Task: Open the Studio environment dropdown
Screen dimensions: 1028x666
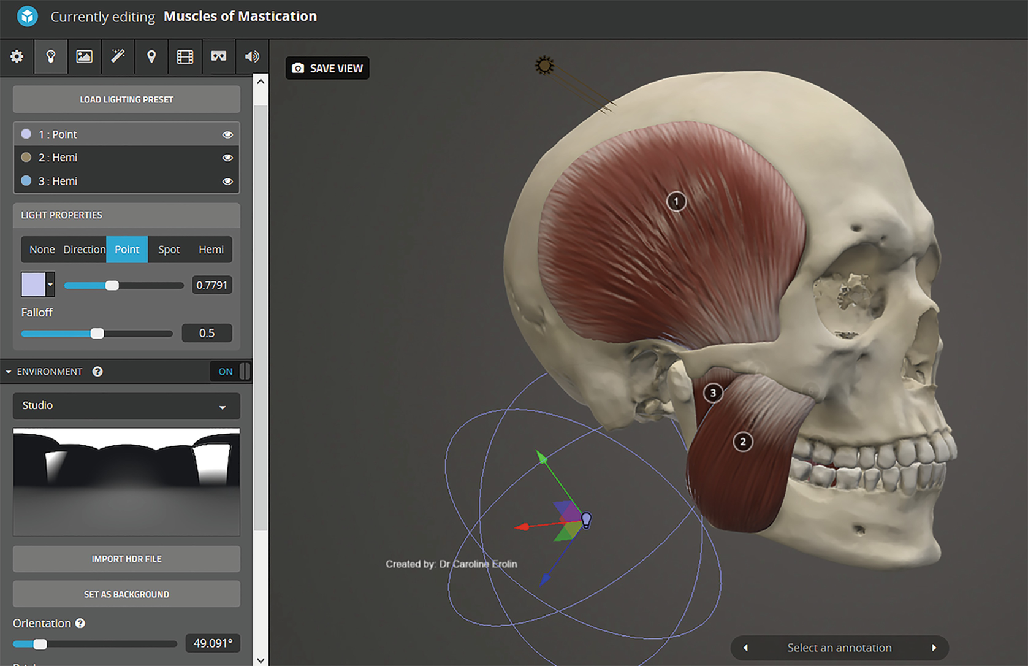Action: (x=126, y=406)
